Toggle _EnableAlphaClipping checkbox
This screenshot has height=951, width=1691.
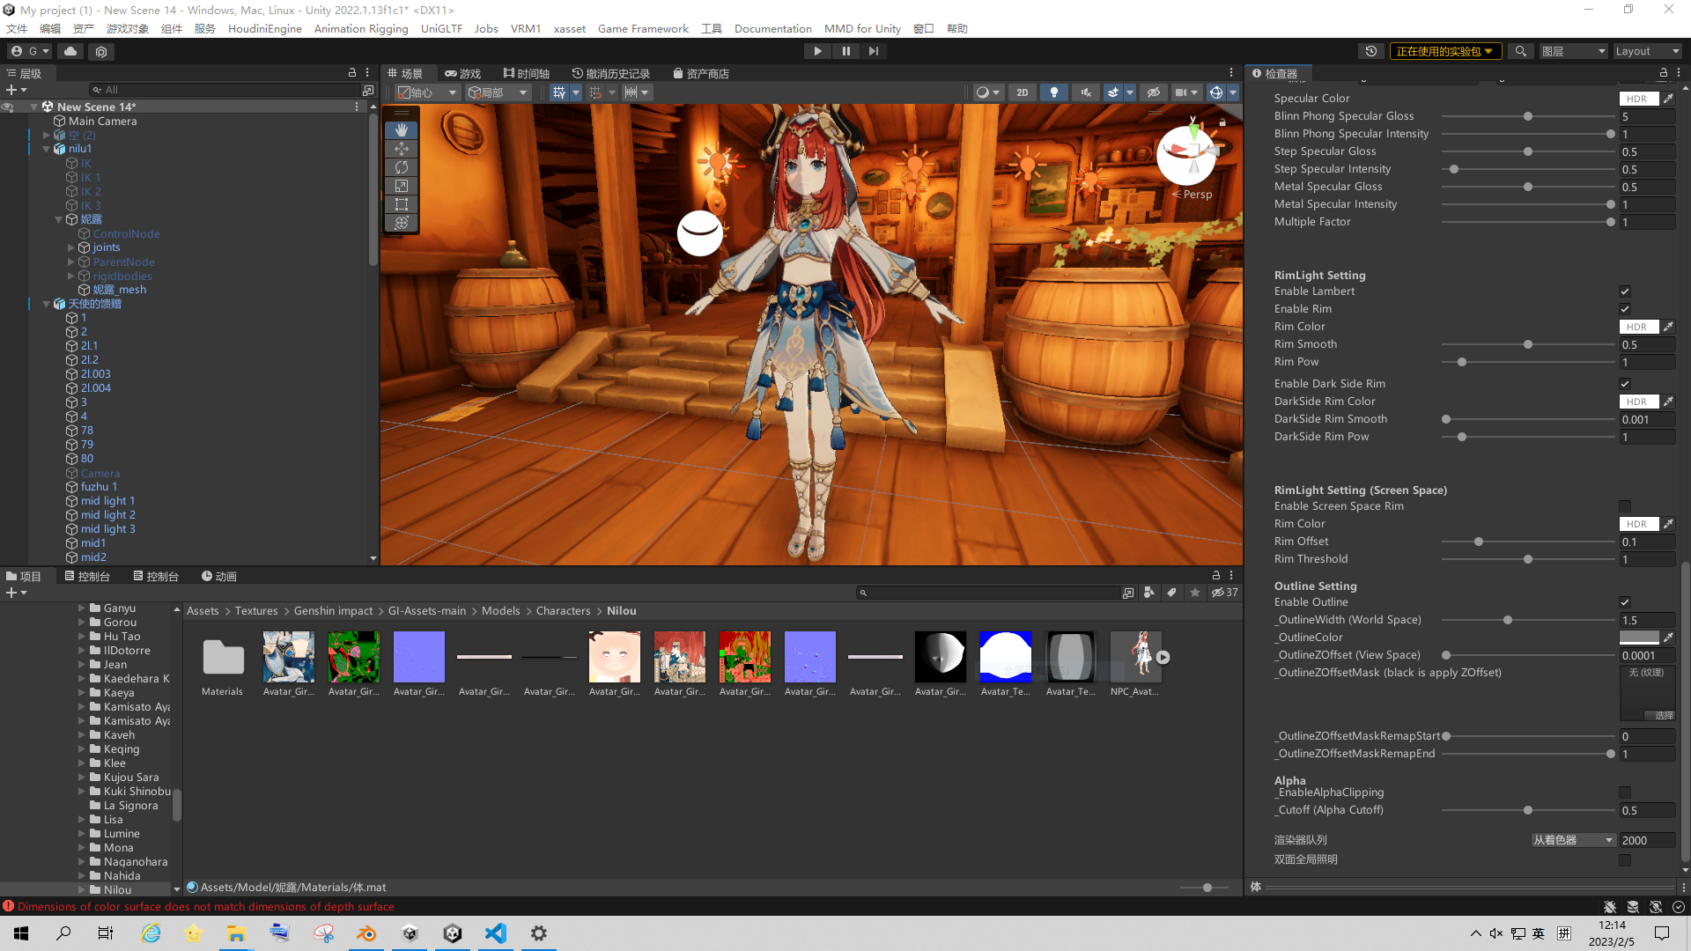pyautogui.click(x=1625, y=792)
